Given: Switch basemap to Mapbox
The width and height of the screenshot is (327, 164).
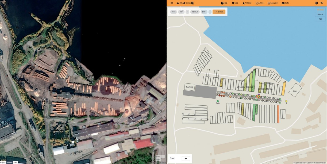Looking at the screenshot, I should pyautogui.click(x=3, y=162).
